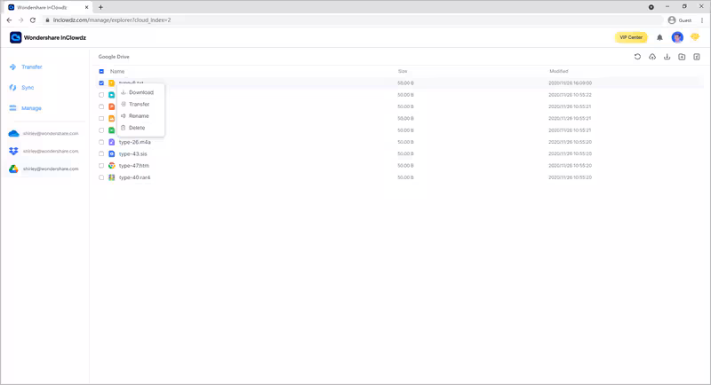The width and height of the screenshot is (711, 385).
Task: Select the file name type-26.m4a
Action: 135,142
